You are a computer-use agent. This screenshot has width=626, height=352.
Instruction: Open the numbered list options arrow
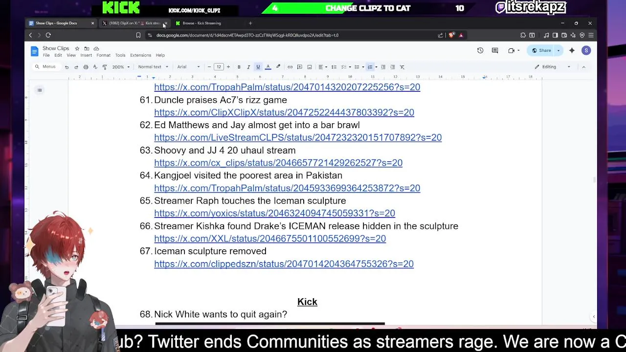(376, 67)
